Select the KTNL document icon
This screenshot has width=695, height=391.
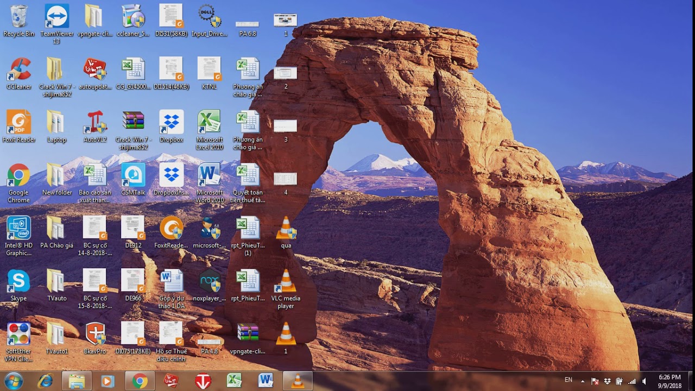[x=209, y=74]
